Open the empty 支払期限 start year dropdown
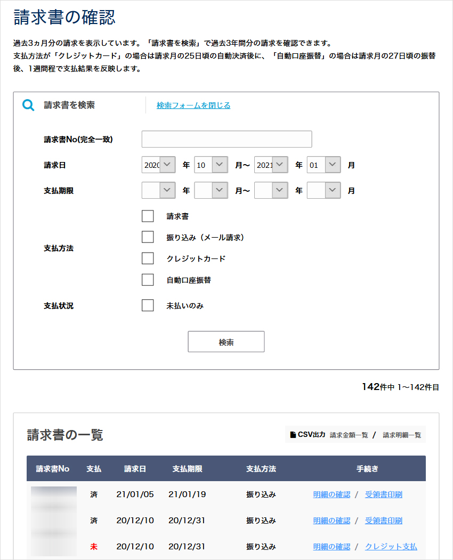The width and height of the screenshot is (453, 560). [x=158, y=190]
